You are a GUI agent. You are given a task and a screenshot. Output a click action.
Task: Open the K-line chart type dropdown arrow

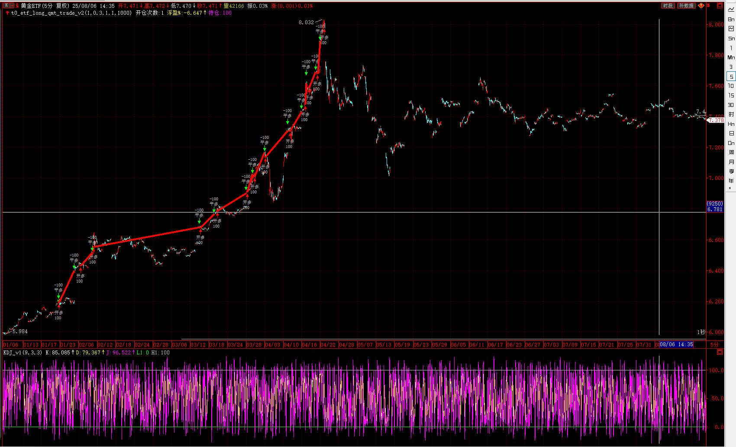(x=12, y=6)
